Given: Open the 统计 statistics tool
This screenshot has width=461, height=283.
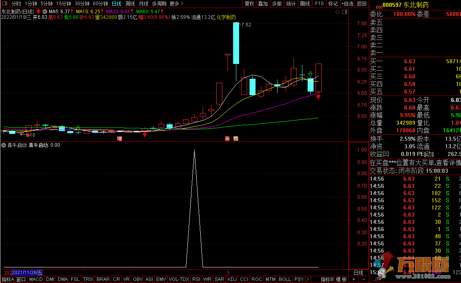Looking at the screenshot, I should [x=291, y=4].
